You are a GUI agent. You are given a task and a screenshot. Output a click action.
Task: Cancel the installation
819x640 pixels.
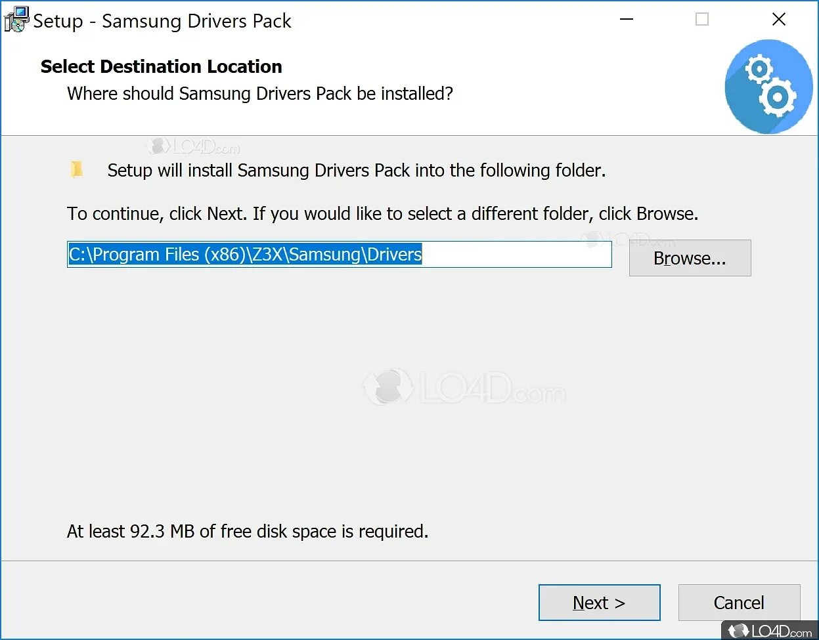739,603
